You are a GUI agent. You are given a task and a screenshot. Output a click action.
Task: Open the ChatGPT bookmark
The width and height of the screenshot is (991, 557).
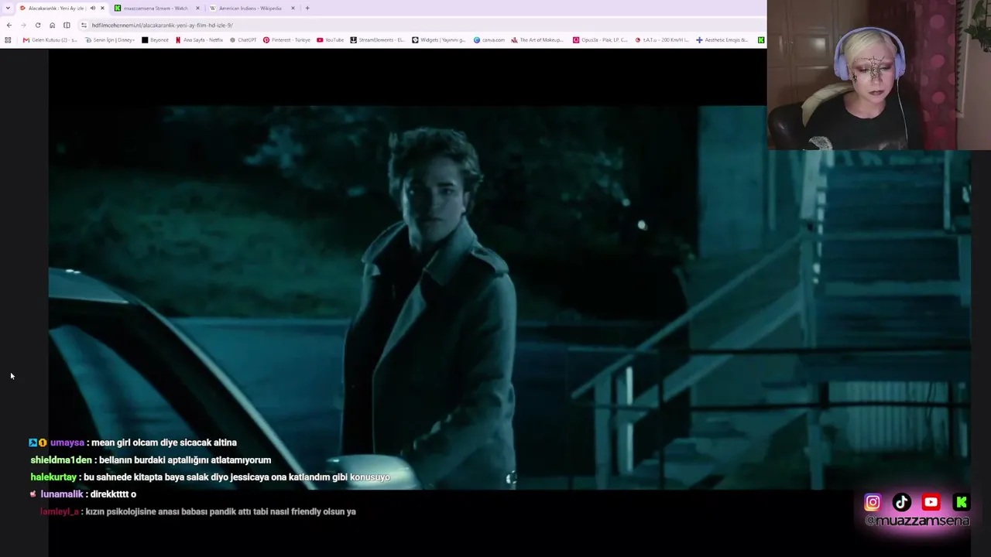[x=243, y=40]
